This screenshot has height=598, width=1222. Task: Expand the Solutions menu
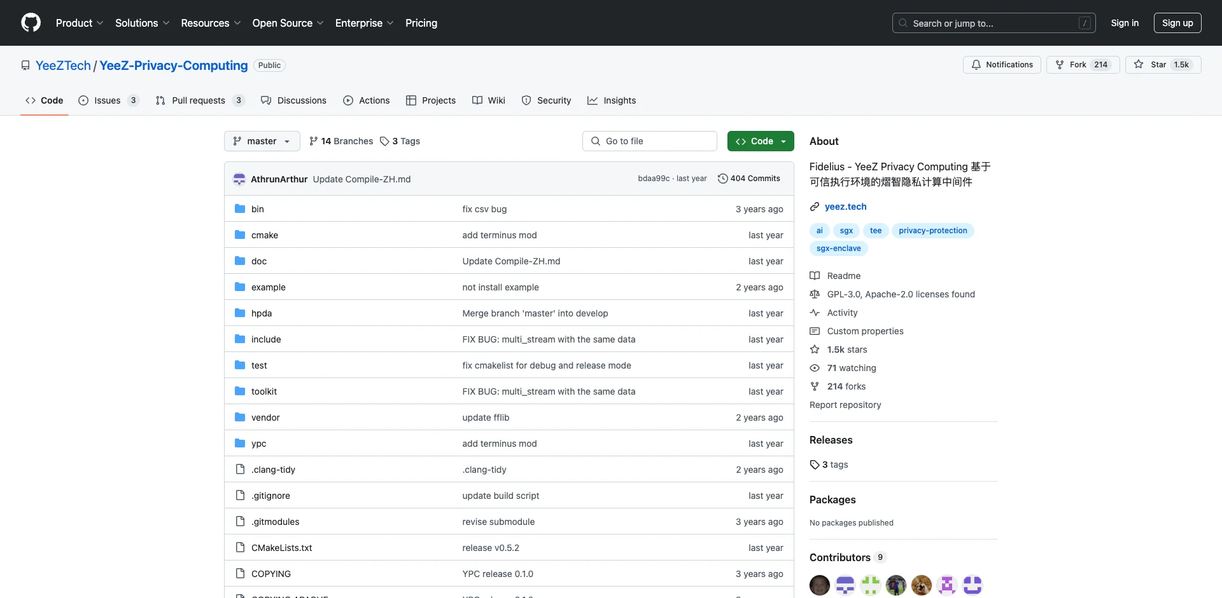coord(143,23)
